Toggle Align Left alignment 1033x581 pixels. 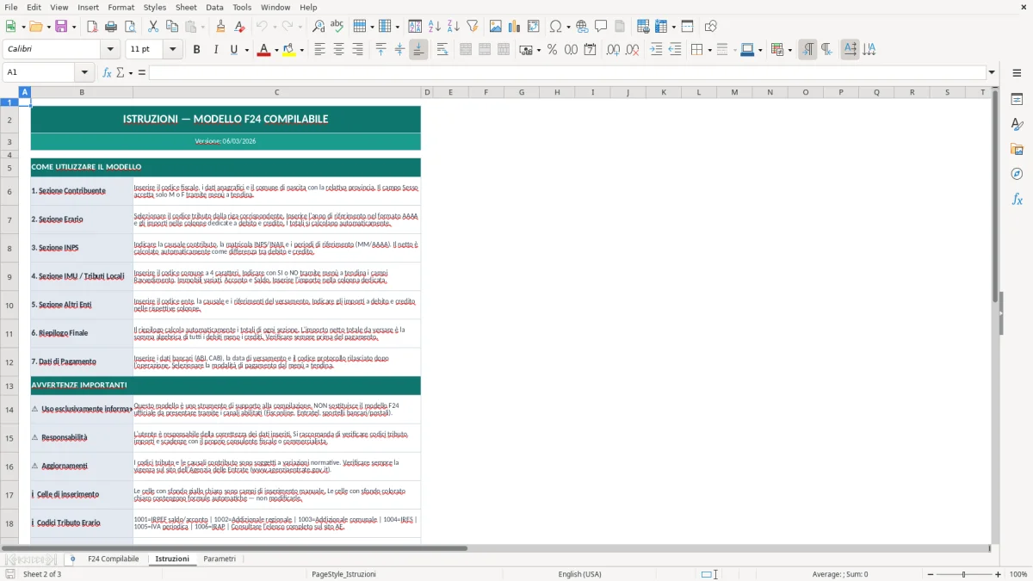click(319, 50)
